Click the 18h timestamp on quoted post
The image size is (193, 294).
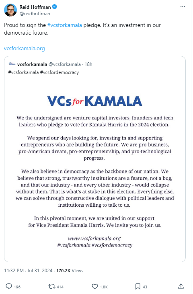click(x=88, y=64)
